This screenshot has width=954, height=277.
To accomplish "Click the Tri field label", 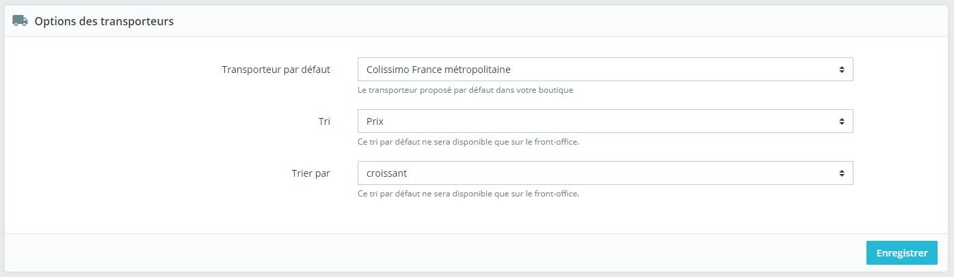I will coord(325,121).
